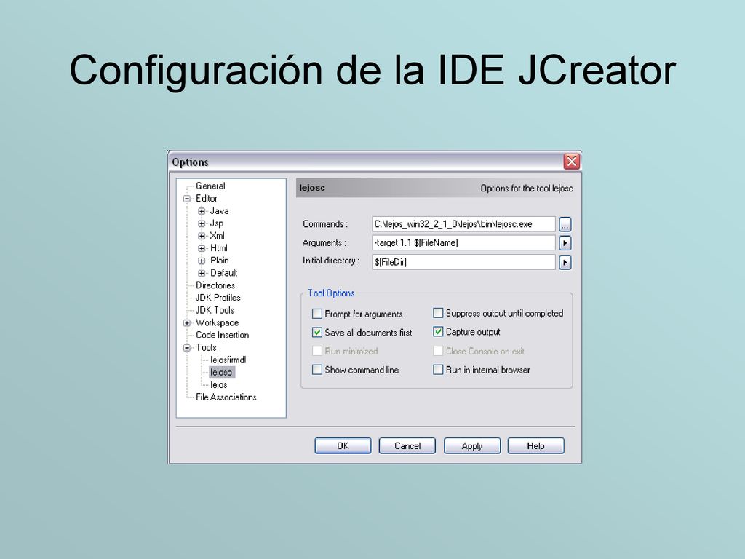Expand the Java node under Editor
The height and width of the screenshot is (559, 745).
(x=202, y=211)
